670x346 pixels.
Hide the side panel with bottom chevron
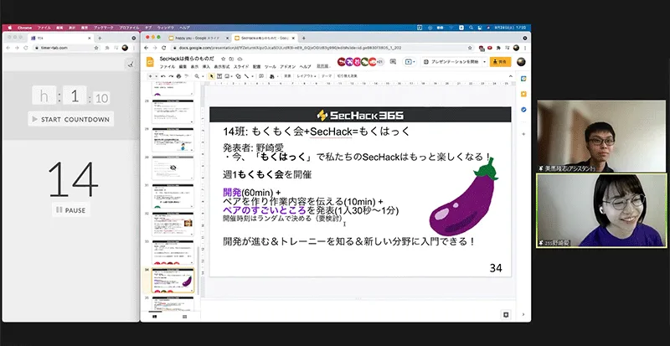(523, 314)
